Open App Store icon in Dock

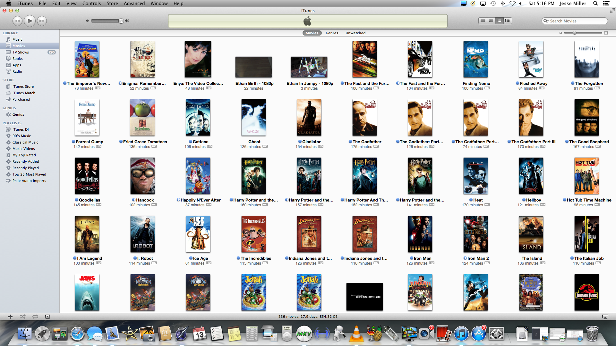click(x=479, y=334)
